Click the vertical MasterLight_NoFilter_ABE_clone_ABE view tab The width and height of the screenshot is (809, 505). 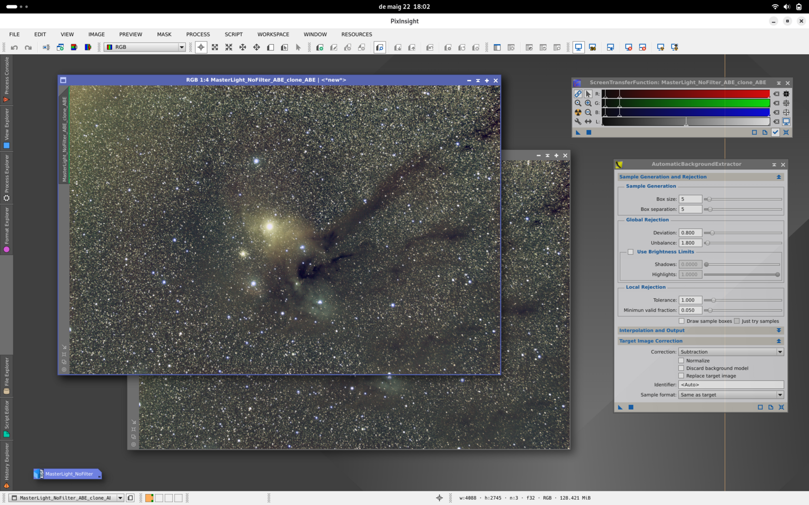point(64,139)
